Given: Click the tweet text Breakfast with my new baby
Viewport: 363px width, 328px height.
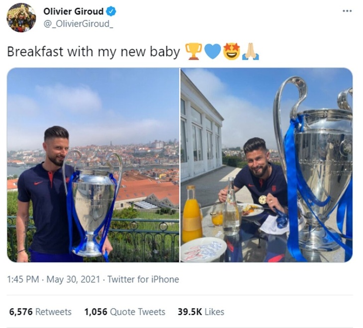Looking at the screenshot, I should click(93, 51).
